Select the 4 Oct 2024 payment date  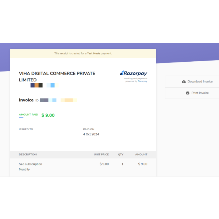click(91, 134)
